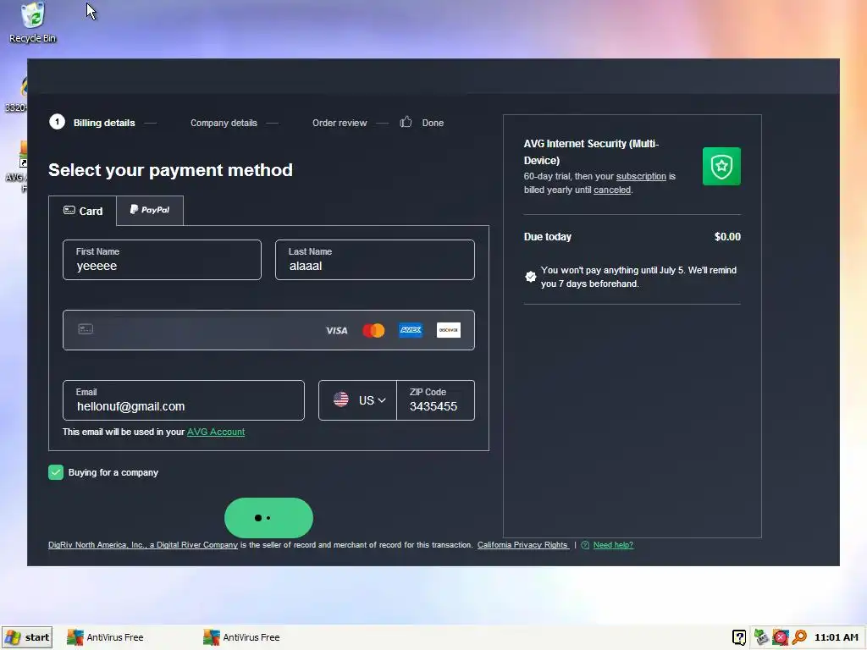
Task: Select the Done step label
Action: tap(433, 123)
